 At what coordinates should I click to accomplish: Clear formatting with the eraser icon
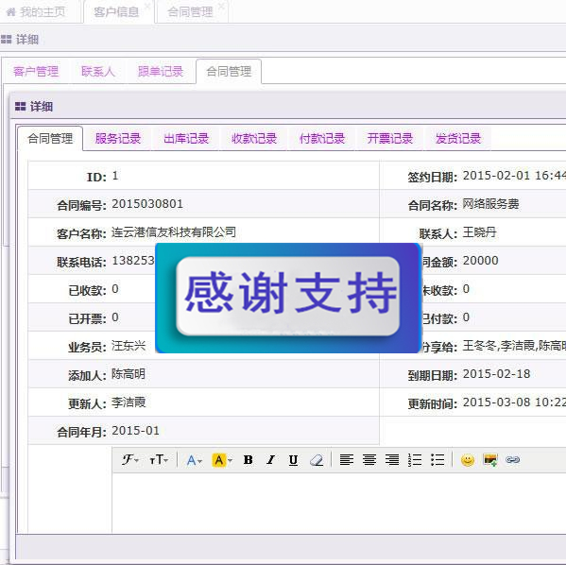(x=317, y=459)
